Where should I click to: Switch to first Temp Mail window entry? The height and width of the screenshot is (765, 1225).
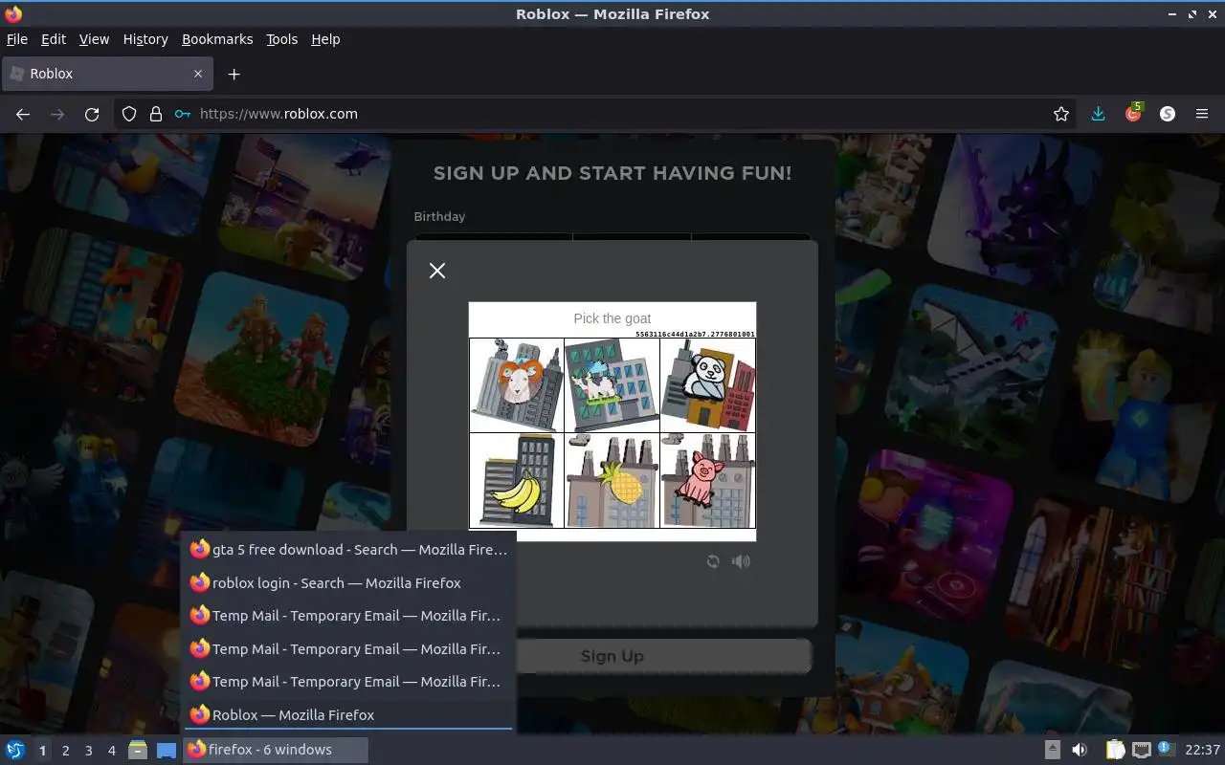(x=348, y=616)
